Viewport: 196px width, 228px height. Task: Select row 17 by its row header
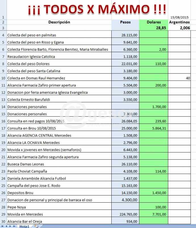click(3, 128)
